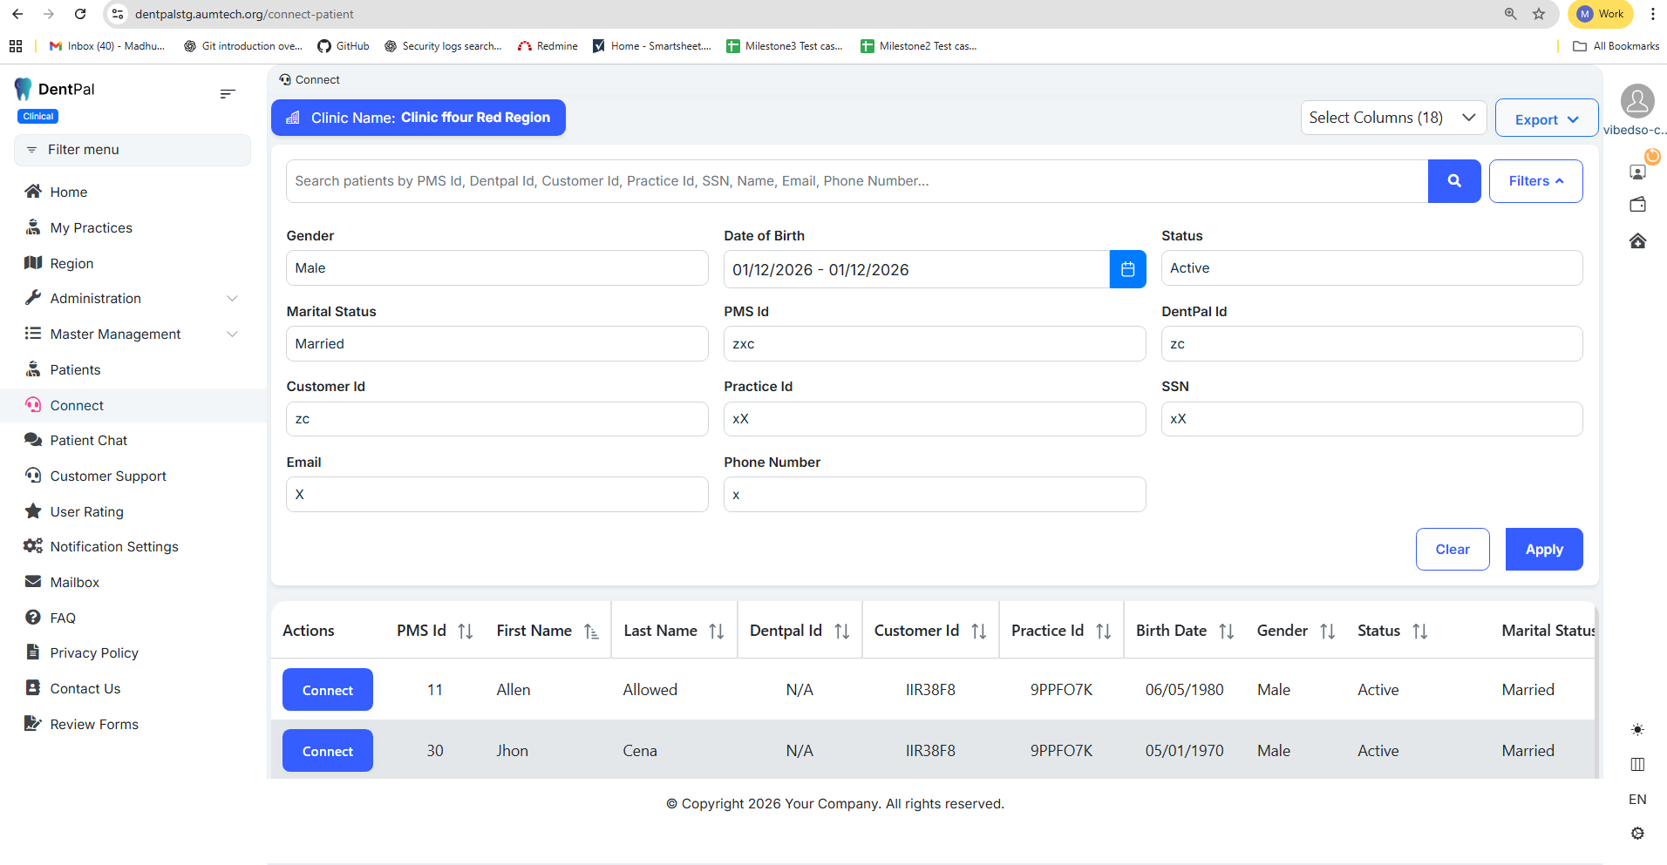Open the Select Columns (18) dropdown
1667x865 pixels.
click(1391, 118)
